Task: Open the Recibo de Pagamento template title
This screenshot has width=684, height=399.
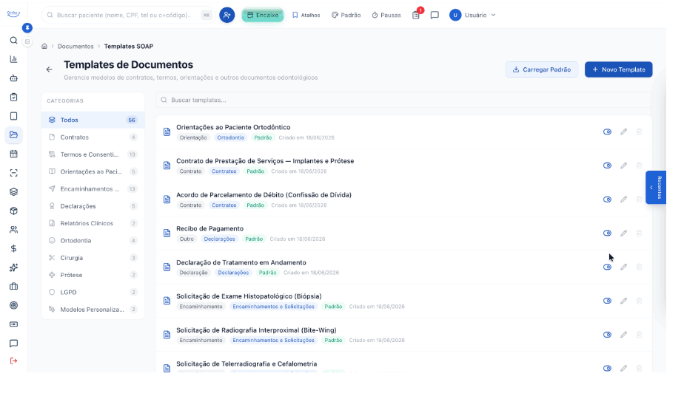Action: [x=209, y=228]
